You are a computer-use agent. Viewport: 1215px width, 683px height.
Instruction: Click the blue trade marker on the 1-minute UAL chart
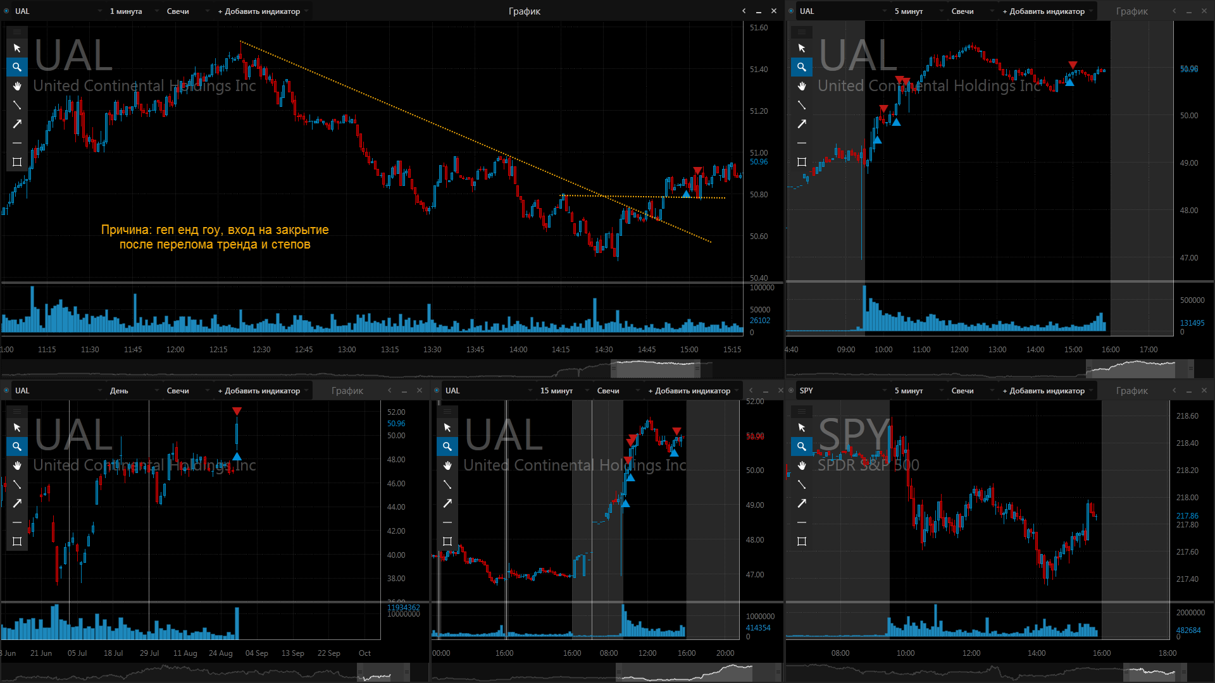click(x=687, y=194)
